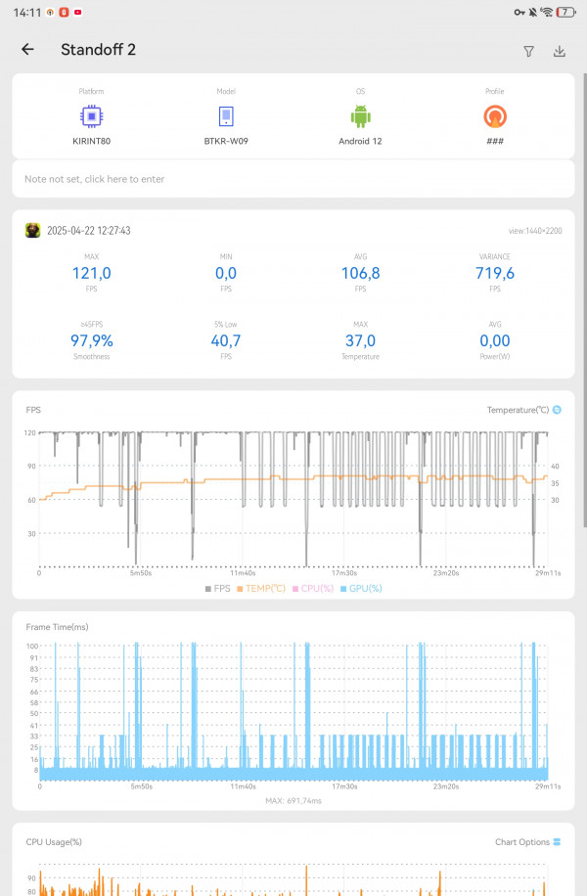Viewport: 587px width, 896px height.
Task: Tap the muted bell status icon
Action: (x=532, y=12)
